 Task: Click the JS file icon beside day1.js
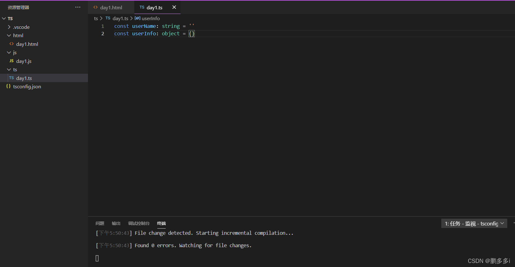11,61
